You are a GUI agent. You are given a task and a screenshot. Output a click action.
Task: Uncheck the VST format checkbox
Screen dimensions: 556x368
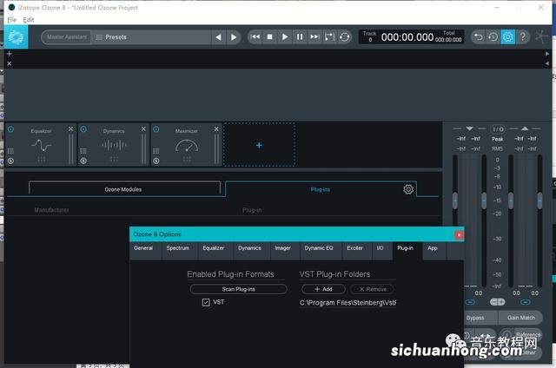click(206, 302)
